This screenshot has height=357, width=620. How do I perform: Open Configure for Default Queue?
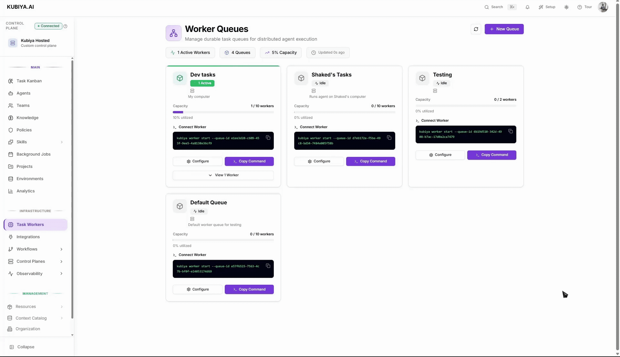(x=197, y=289)
